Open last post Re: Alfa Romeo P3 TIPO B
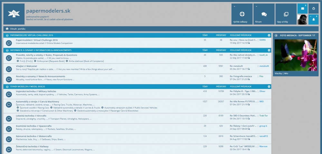Viewport: 322px width, 154px height. 243,101
